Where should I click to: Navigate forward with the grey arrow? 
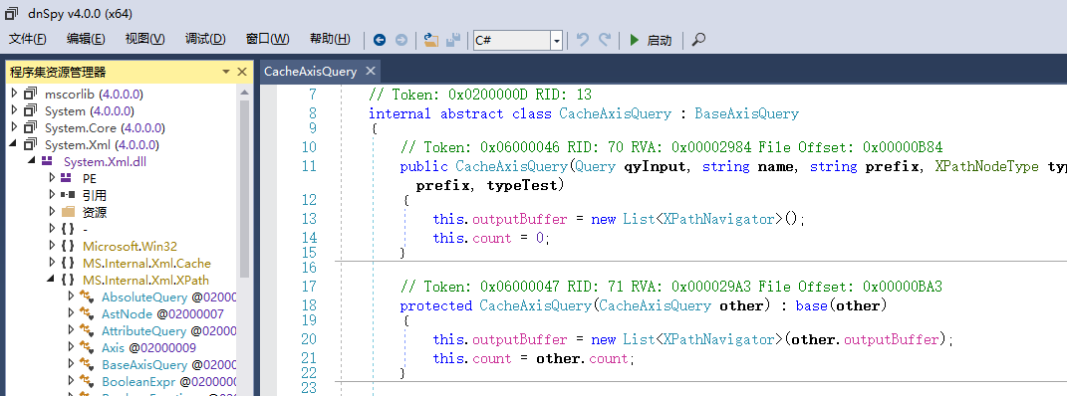[x=401, y=40]
